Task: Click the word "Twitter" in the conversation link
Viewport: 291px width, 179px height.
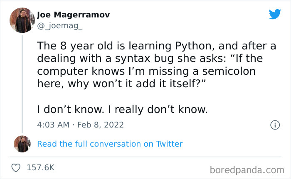Action: (x=169, y=144)
